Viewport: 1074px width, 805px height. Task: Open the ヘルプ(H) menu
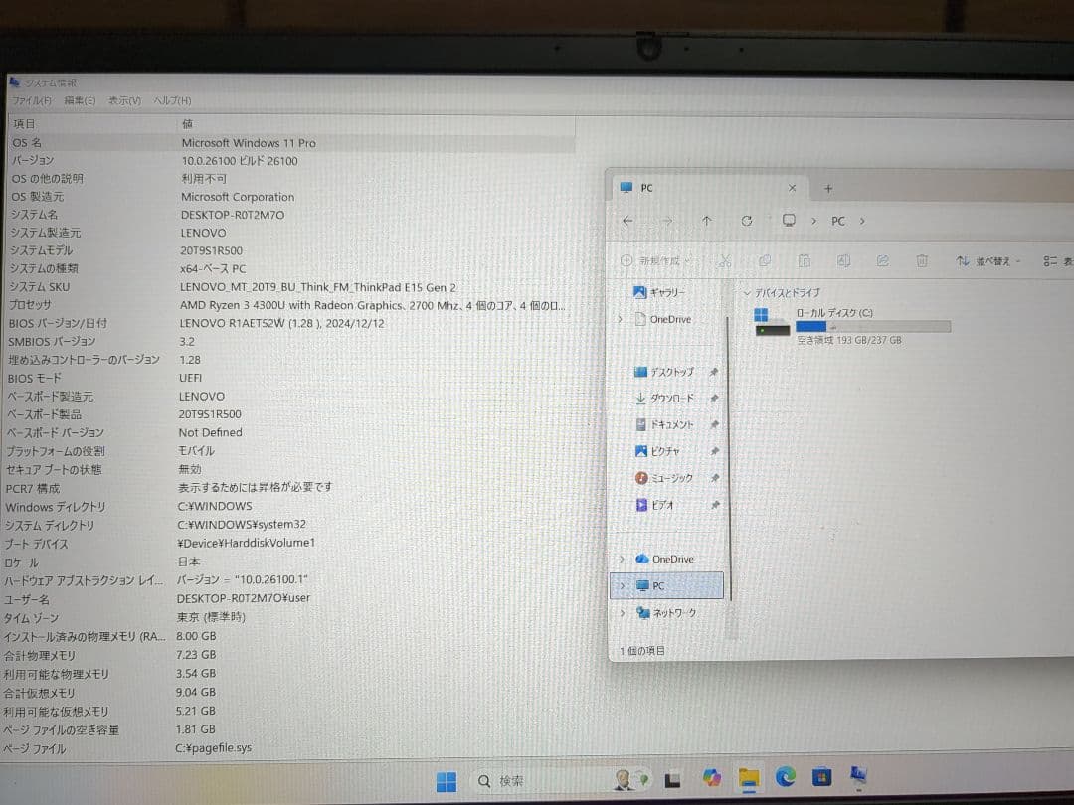click(171, 101)
